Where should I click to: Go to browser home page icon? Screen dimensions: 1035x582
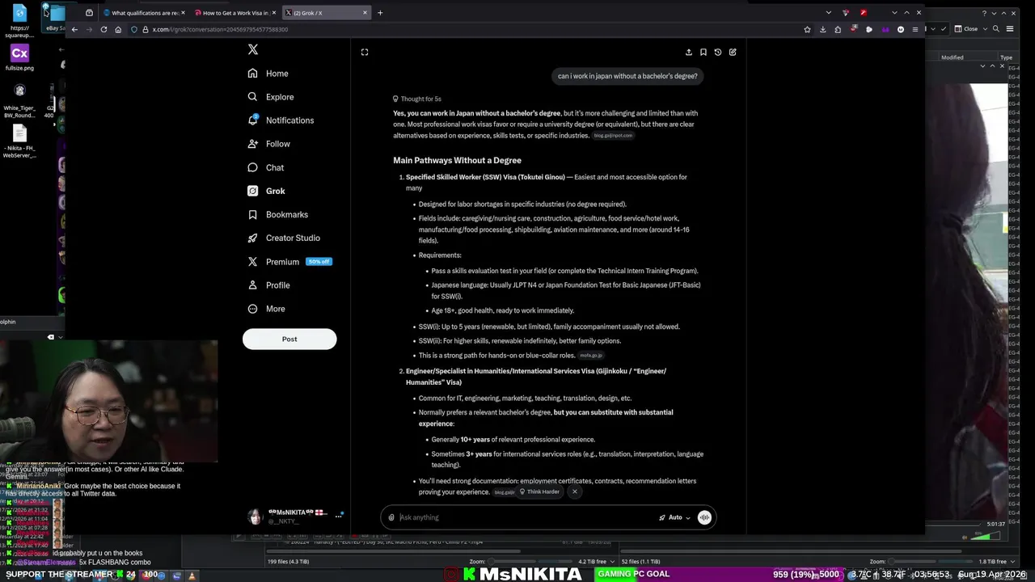pyautogui.click(x=118, y=29)
